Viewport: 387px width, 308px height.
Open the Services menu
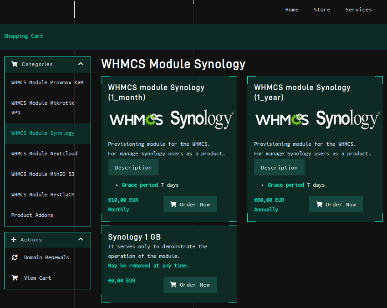(x=358, y=10)
